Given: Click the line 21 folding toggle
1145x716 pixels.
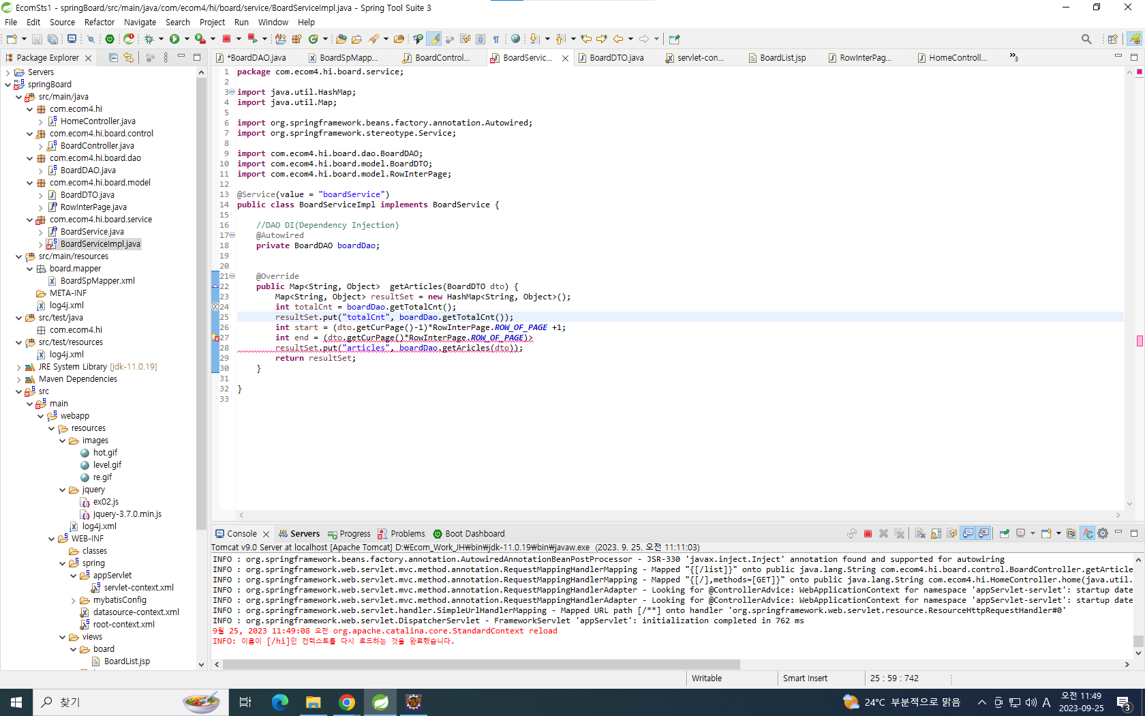Looking at the screenshot, I should click(x=232, y=276).
